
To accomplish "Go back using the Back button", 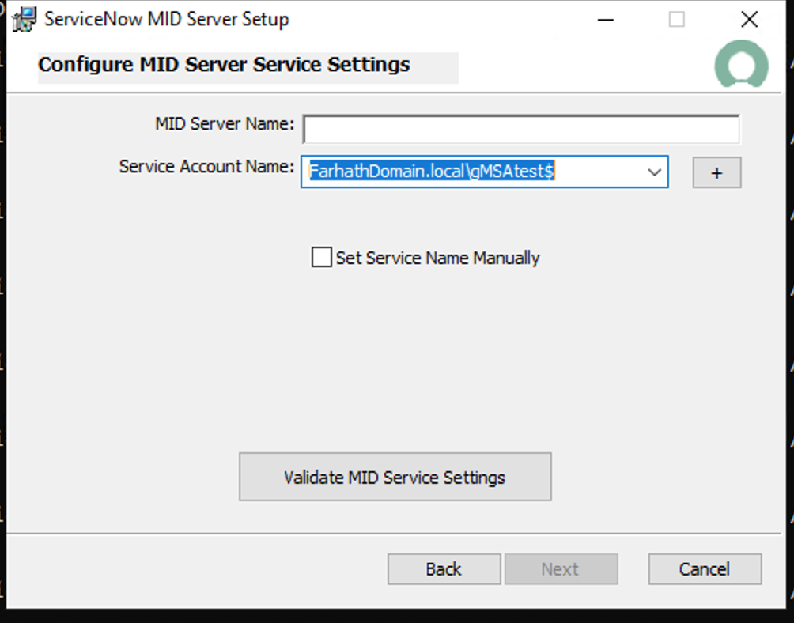I will click(x=444, y=569).
